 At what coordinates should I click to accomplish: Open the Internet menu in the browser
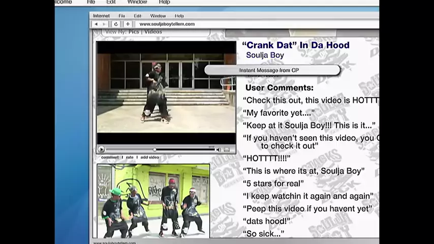click(101, 16)
